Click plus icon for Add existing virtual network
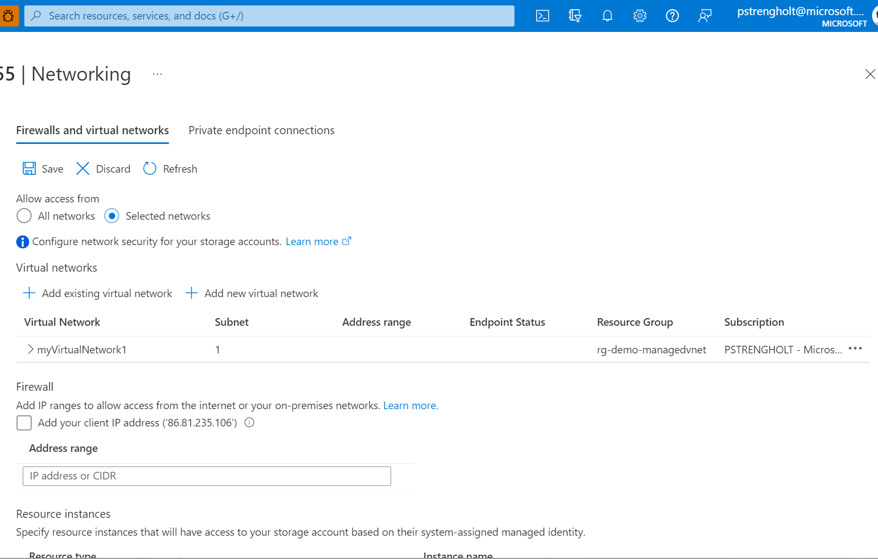 point(29,293)
